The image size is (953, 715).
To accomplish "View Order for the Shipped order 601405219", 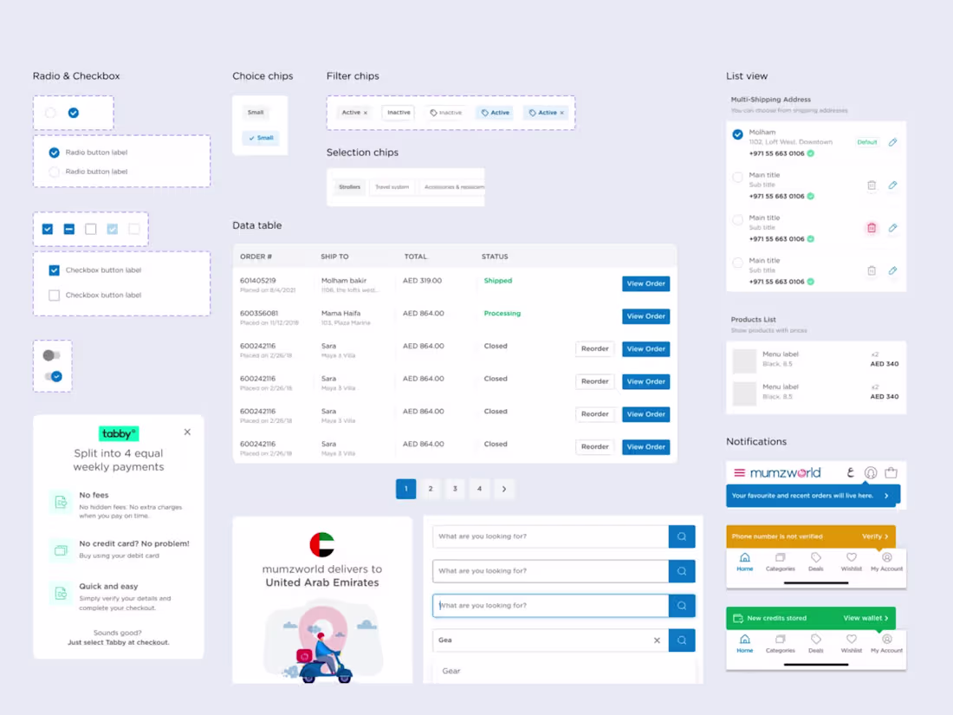I will (645, 283).
